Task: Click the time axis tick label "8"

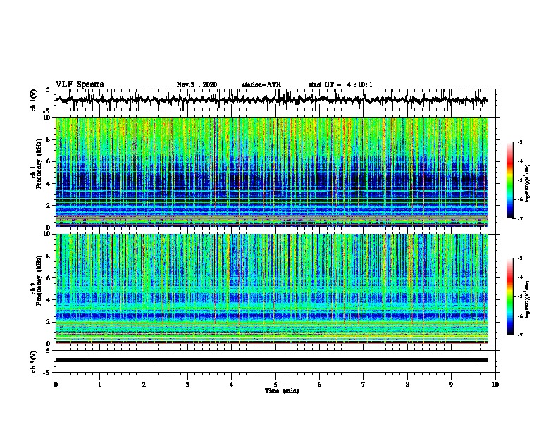Action: (x=407, y=385)
